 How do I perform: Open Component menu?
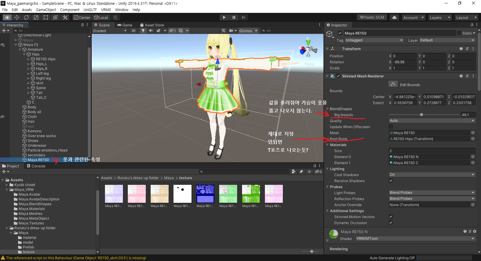pos(70,10)
